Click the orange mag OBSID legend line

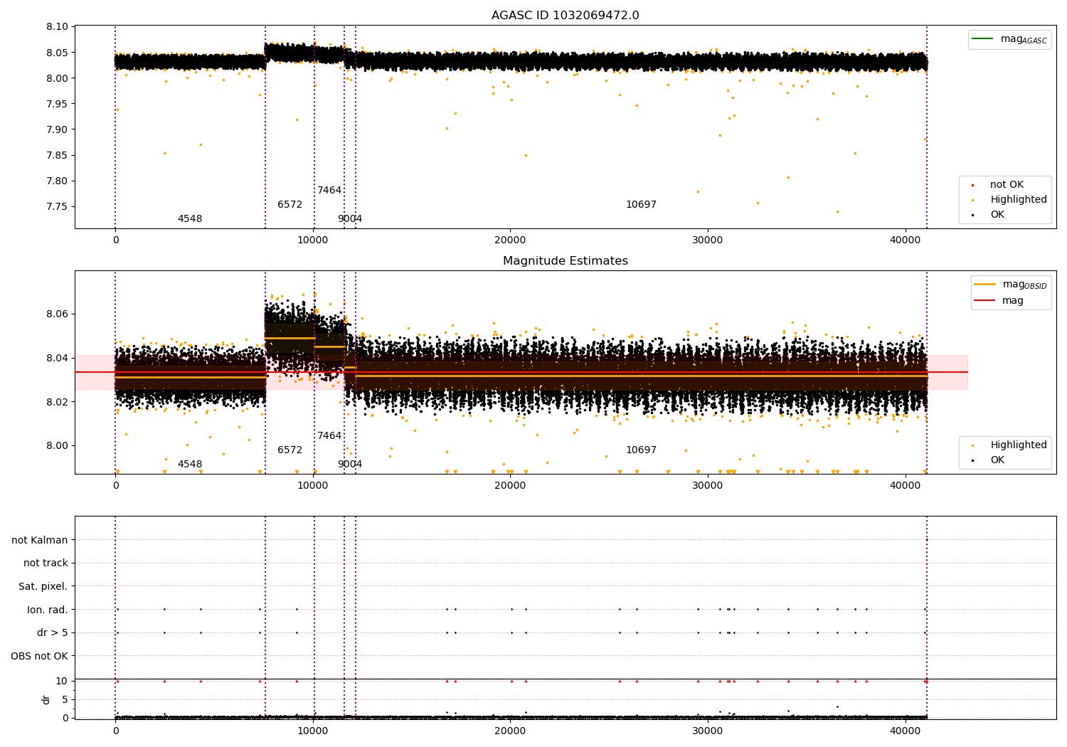tap(984, 285)
